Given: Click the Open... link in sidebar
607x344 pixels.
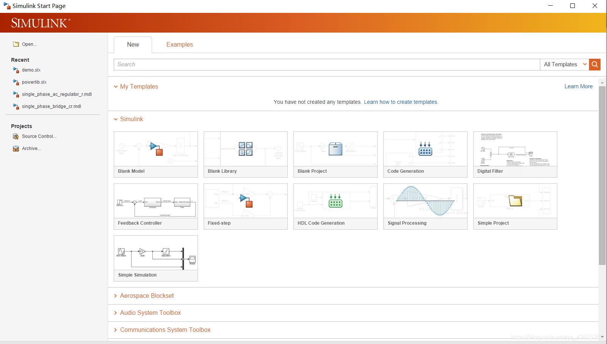Looking at the screenshot, I should pos(29,44).
